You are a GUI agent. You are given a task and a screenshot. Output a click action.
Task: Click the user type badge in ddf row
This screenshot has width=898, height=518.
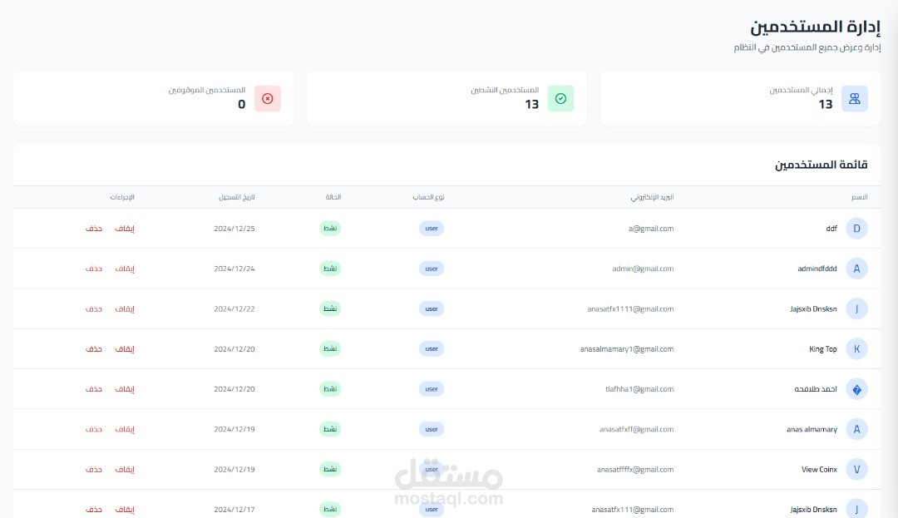[432, 229]
